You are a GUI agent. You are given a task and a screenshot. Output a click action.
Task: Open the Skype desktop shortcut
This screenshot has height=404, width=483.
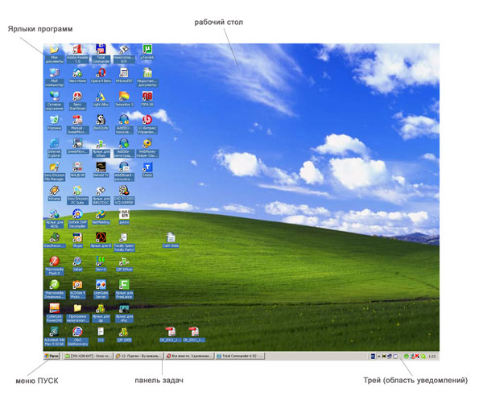pos(77,240)
